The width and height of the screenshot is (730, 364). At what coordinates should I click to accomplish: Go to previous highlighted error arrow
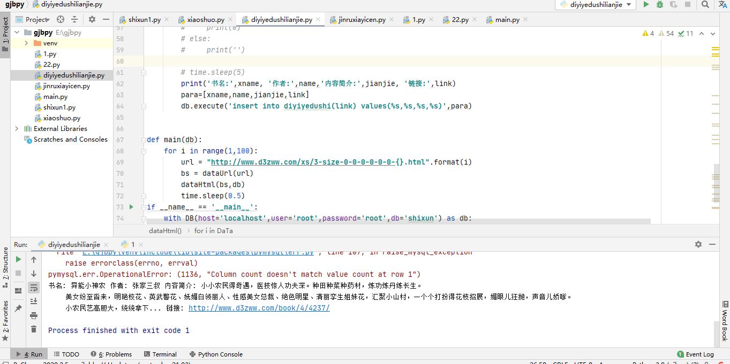click(702, 33)
